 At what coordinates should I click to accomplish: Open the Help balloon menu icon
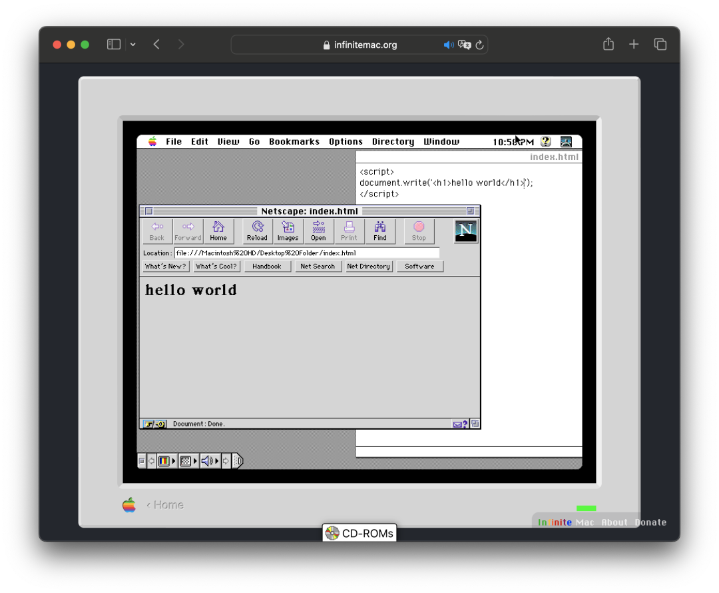[546, 141]
